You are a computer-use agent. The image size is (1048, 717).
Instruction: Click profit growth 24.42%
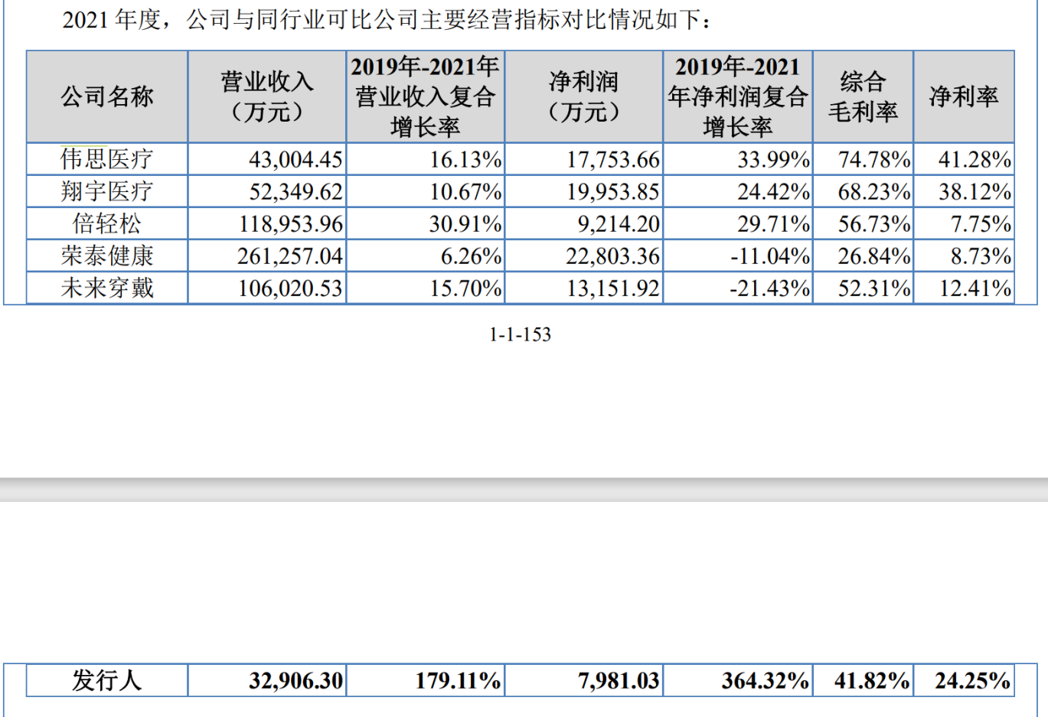pyautogui.click(x=774, y=191)
